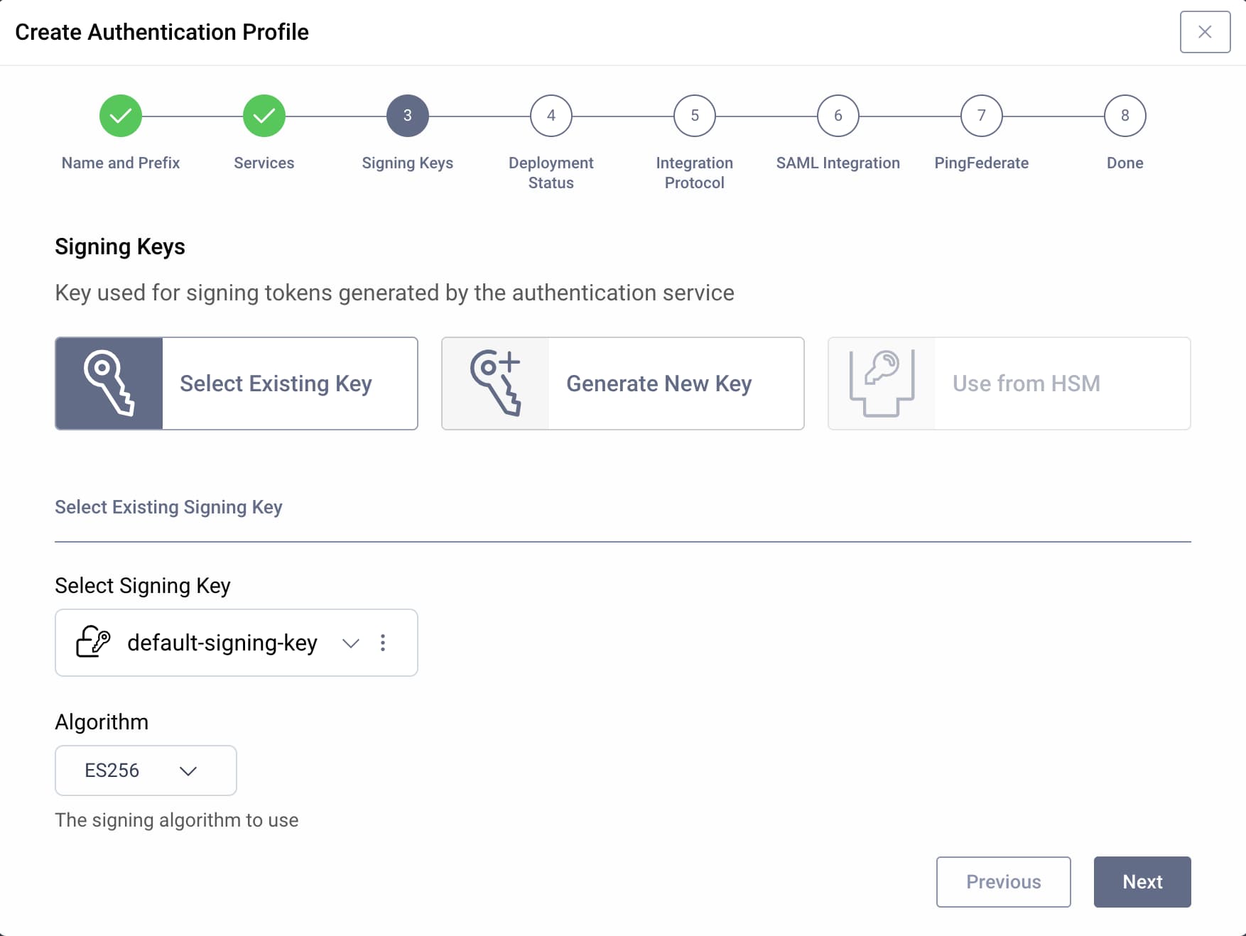Click the Previous button
The width and height of the screenshot is (1246, 936).
pos(1003,881)
